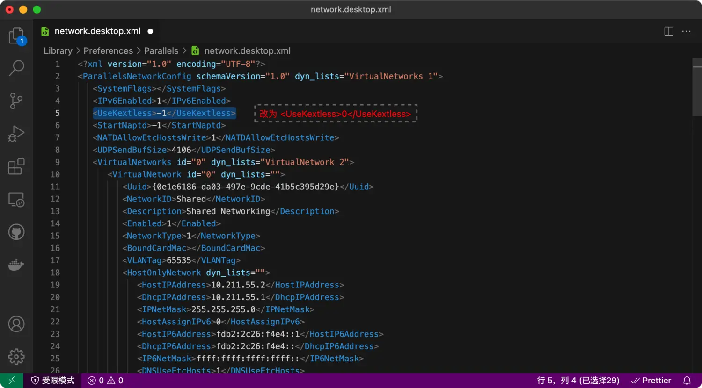Screen dimensions: 702x388
Task: Open the Manage gear menu
Action: (x=16, y=357)
